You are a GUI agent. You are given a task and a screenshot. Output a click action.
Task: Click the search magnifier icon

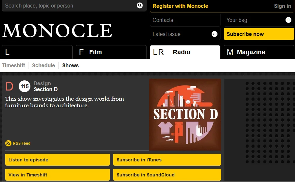pos(140,6)
